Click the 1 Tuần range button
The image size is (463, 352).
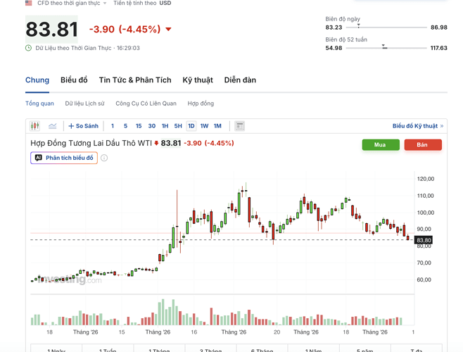pos(108,348)
